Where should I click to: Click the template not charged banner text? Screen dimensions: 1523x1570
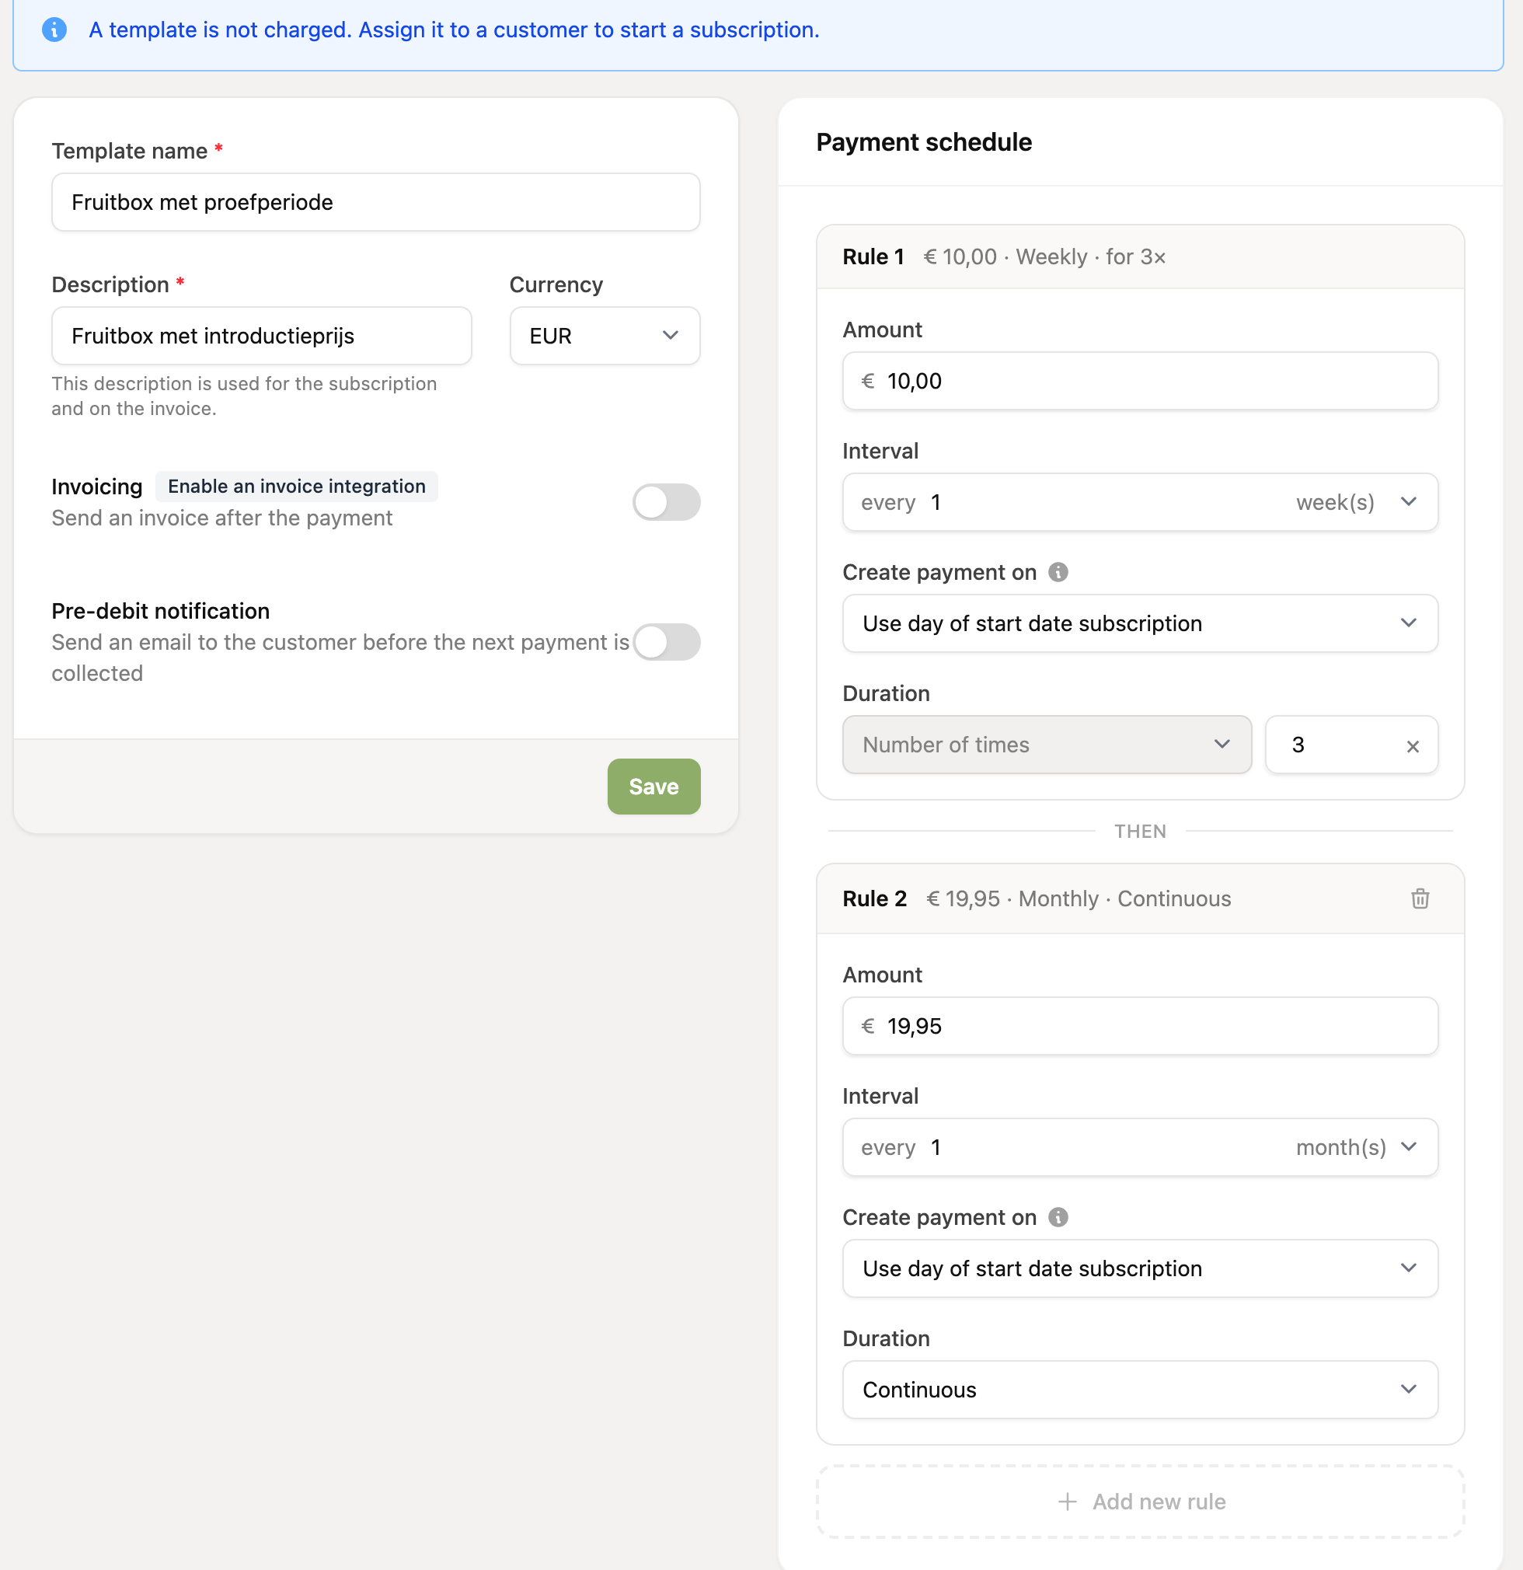click(x=454, y=30)
